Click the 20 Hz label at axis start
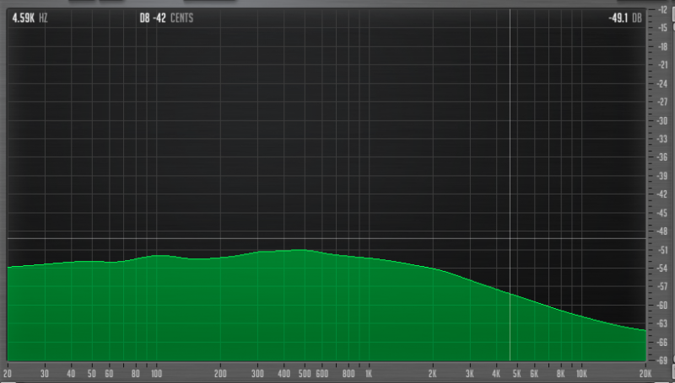Screen dimensions: 675x383 (x=8, y=372)
